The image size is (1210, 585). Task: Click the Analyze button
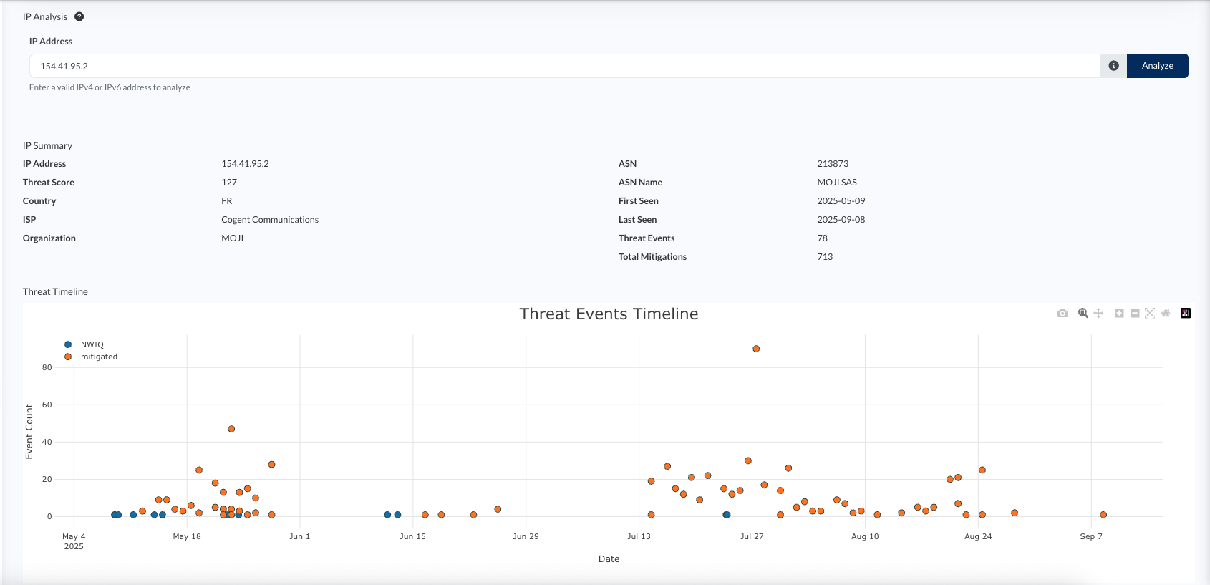tap(1158, 66)
